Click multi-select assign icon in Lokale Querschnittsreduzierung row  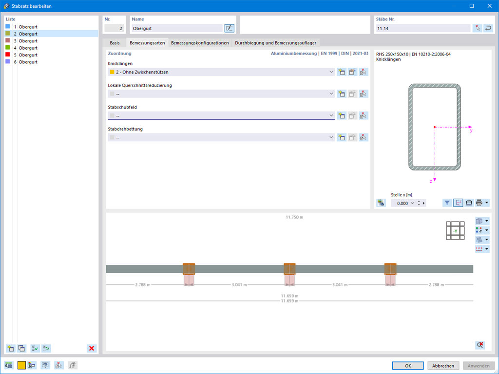[363, 94]
